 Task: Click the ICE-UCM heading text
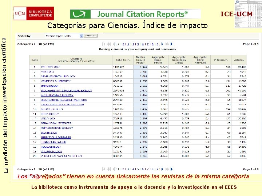237,14
